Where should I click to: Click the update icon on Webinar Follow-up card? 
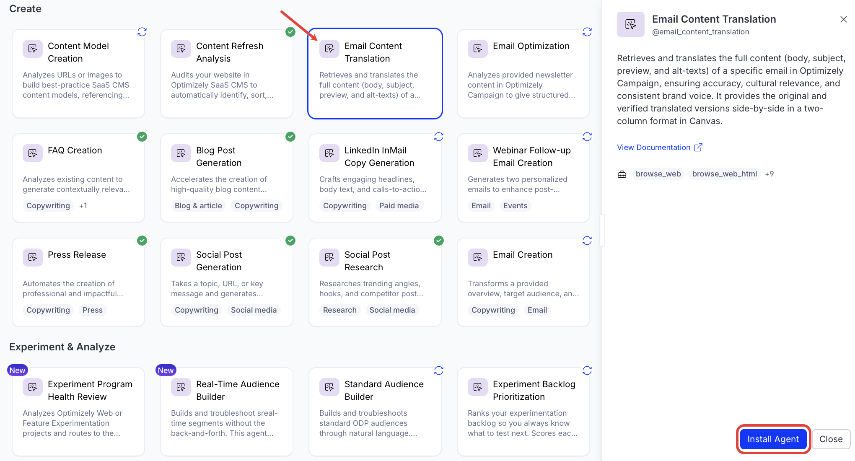[x=587, y=137]
